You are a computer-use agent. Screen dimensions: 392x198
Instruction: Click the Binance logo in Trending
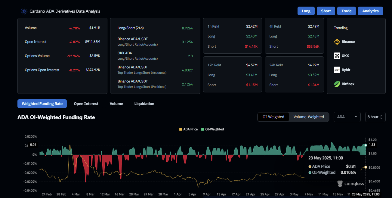(337, 42)
